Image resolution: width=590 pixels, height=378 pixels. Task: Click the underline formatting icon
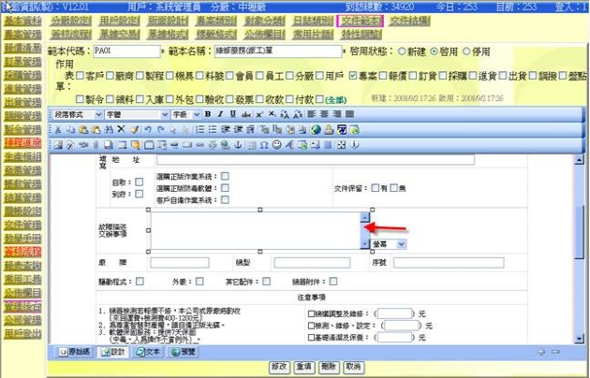pyautogui.click(x=232, y=113)
